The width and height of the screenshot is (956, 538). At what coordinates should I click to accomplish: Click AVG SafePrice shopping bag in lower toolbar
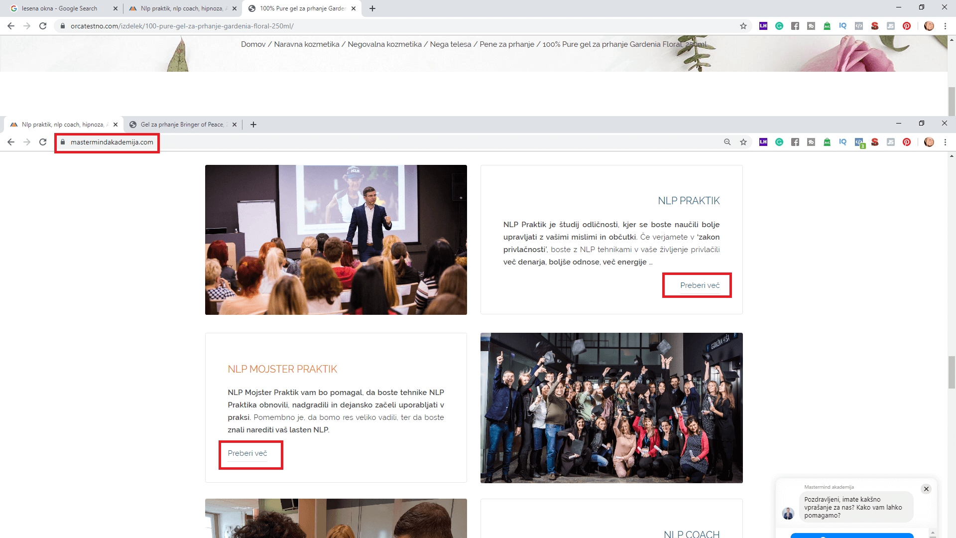827,142
